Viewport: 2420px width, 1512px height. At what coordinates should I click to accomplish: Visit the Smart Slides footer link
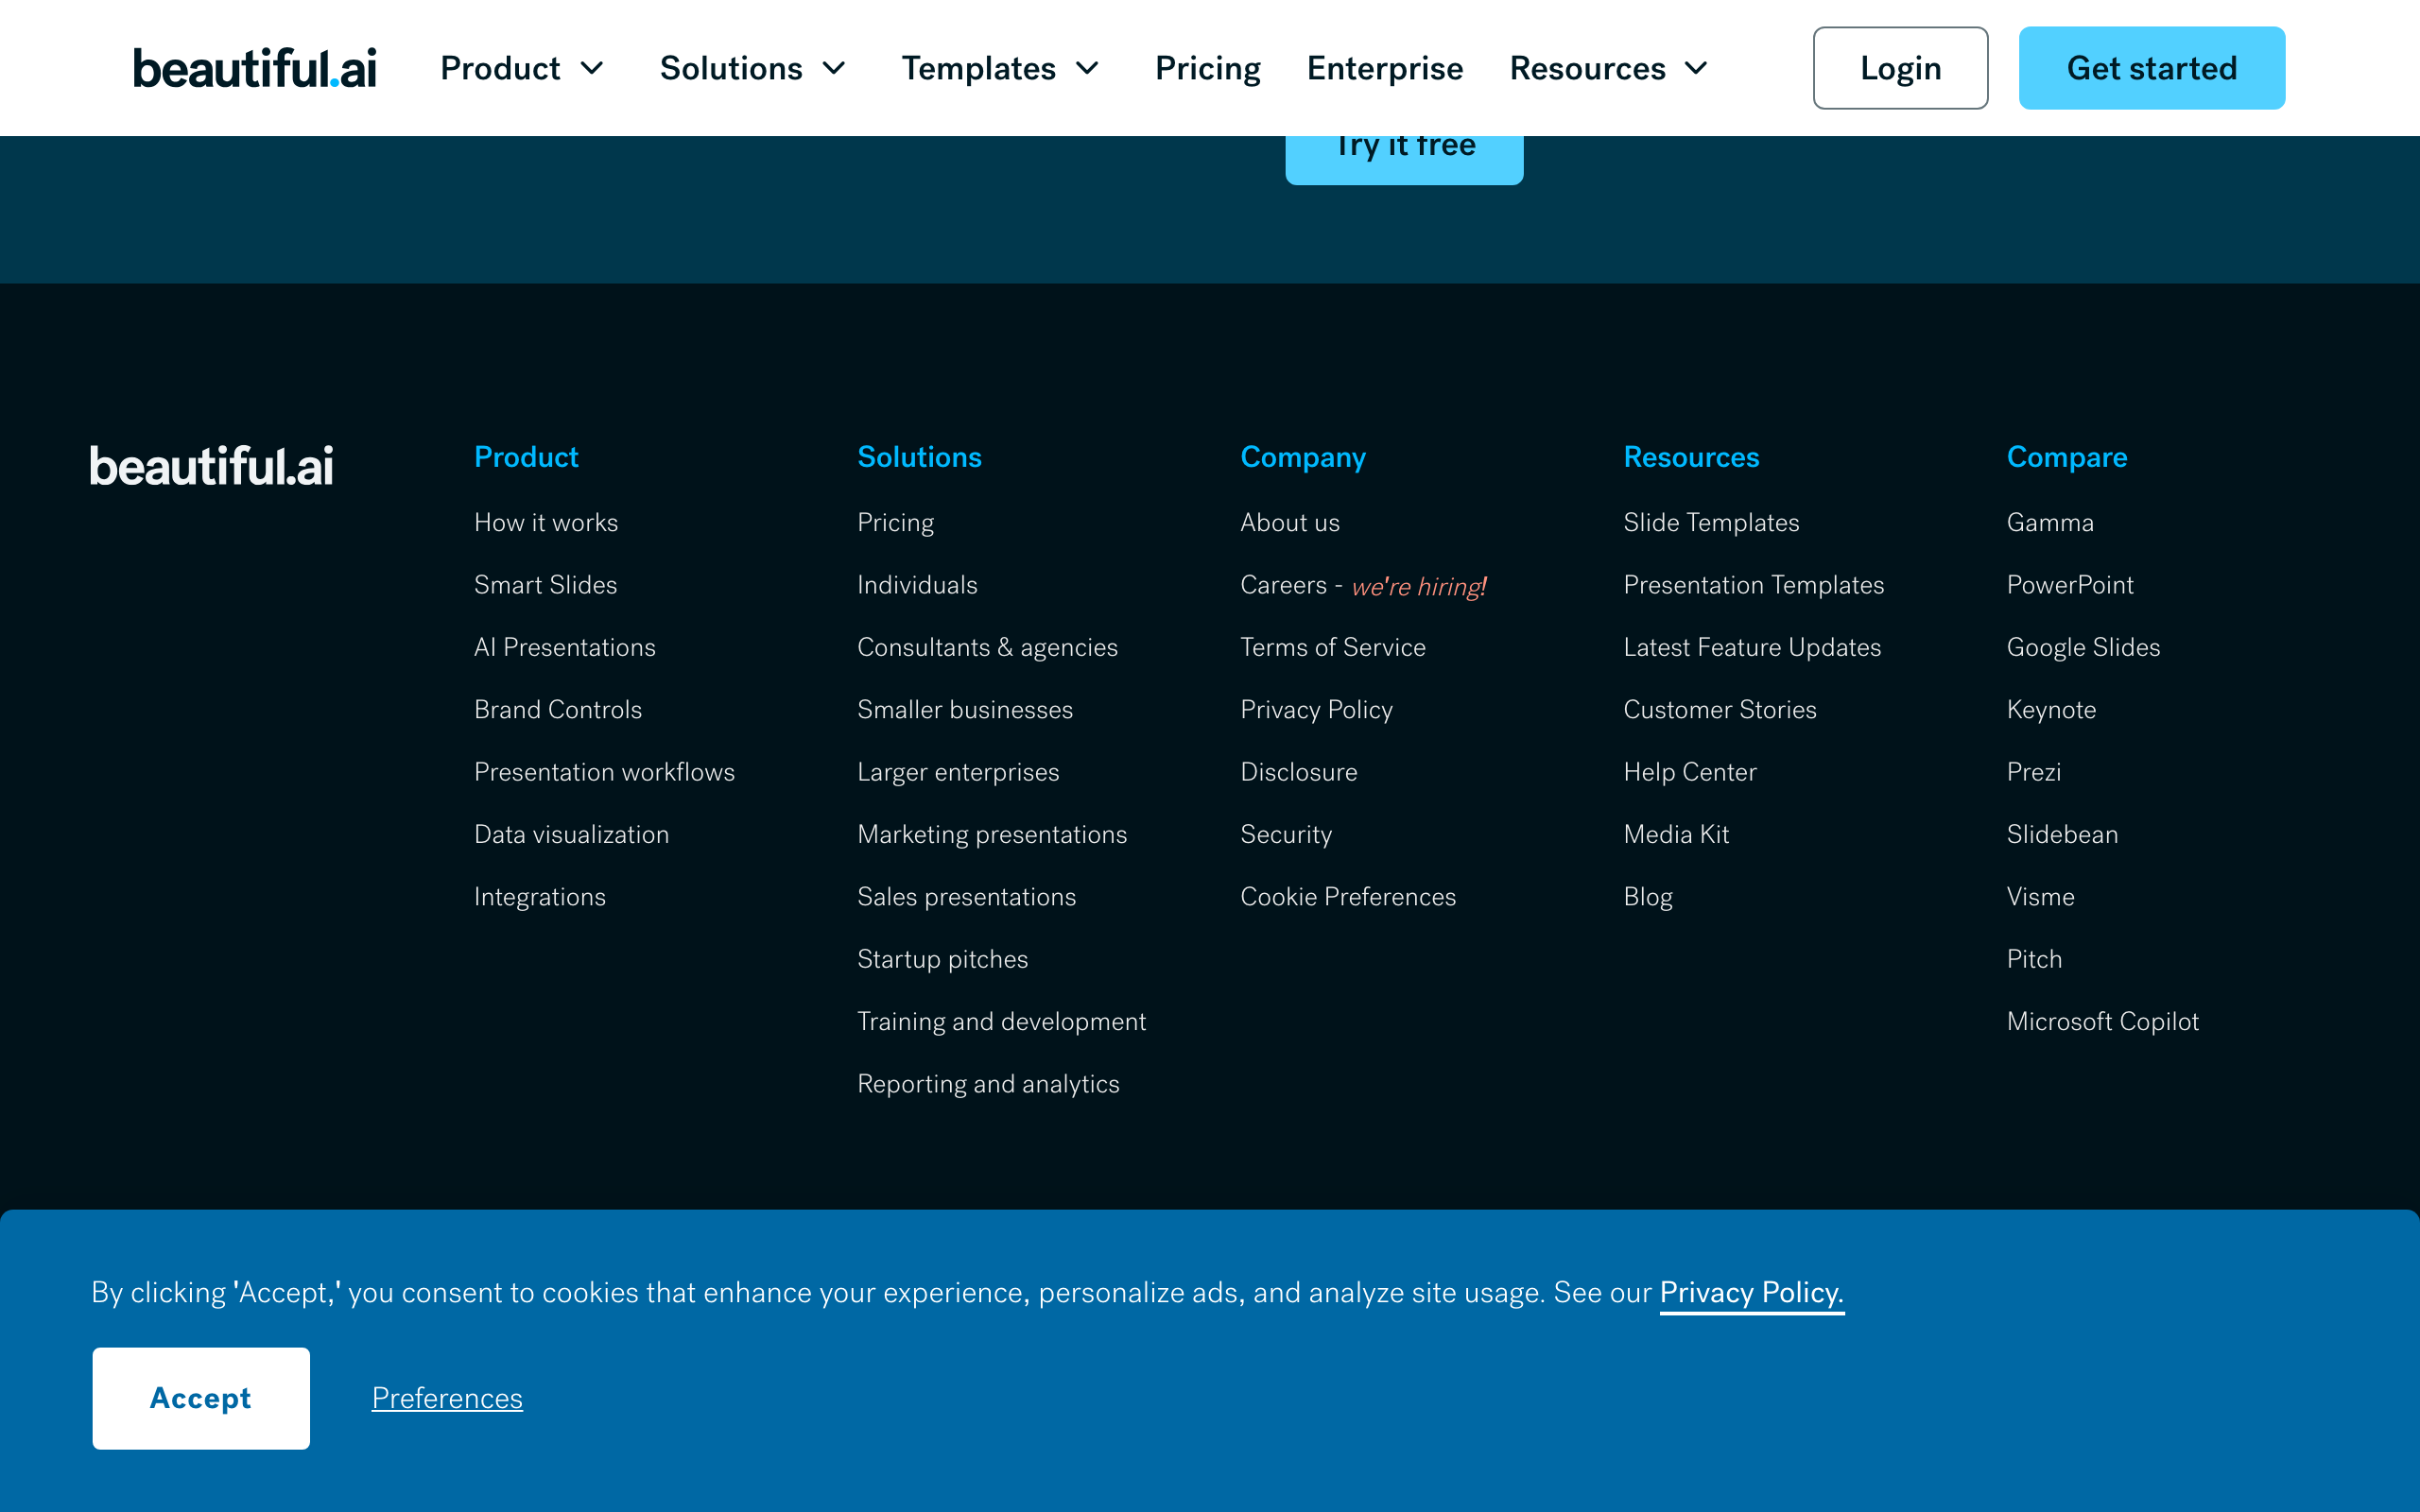click(545, 585)
